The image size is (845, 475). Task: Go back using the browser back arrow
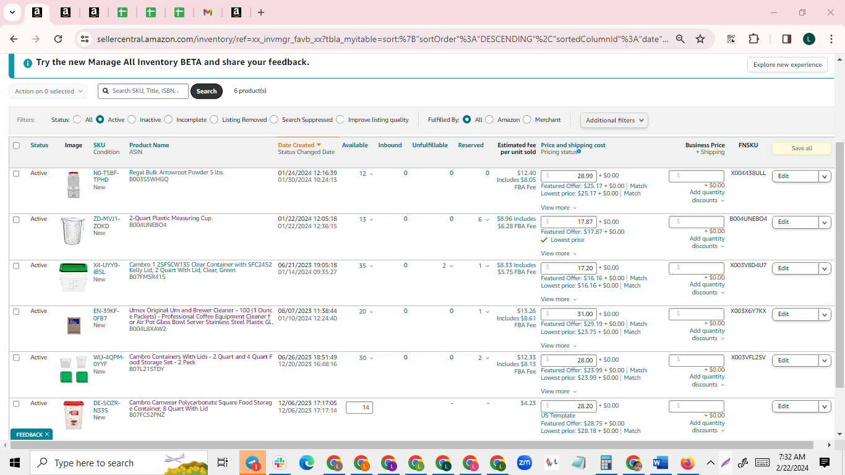pyautogui.click(x=14, y=39)
